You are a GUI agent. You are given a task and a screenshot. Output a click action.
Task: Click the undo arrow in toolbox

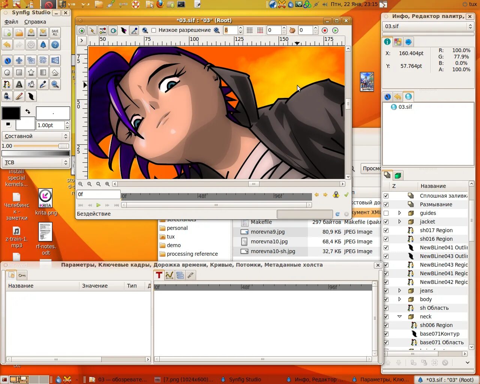click(x=7, y=45)
